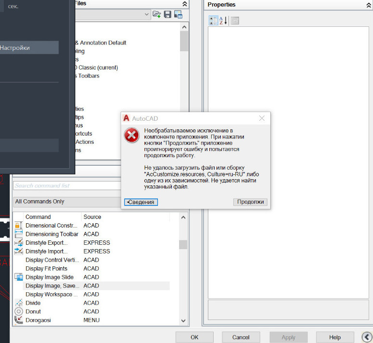373x343 pixels.
Task: Click MENU source of Dorogaosi
Action: [x=91, y=320]
